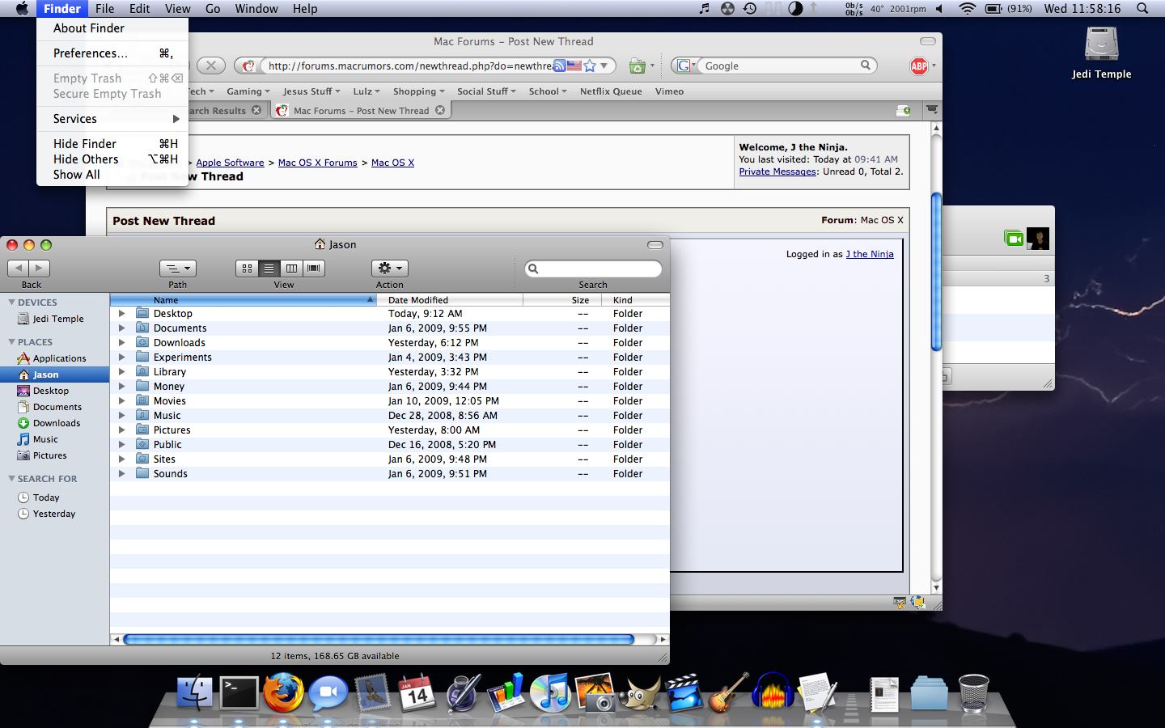The height and width of the screenshot is (728, 1165).
Task: Click the Finder search field
Action: [593, 269]
